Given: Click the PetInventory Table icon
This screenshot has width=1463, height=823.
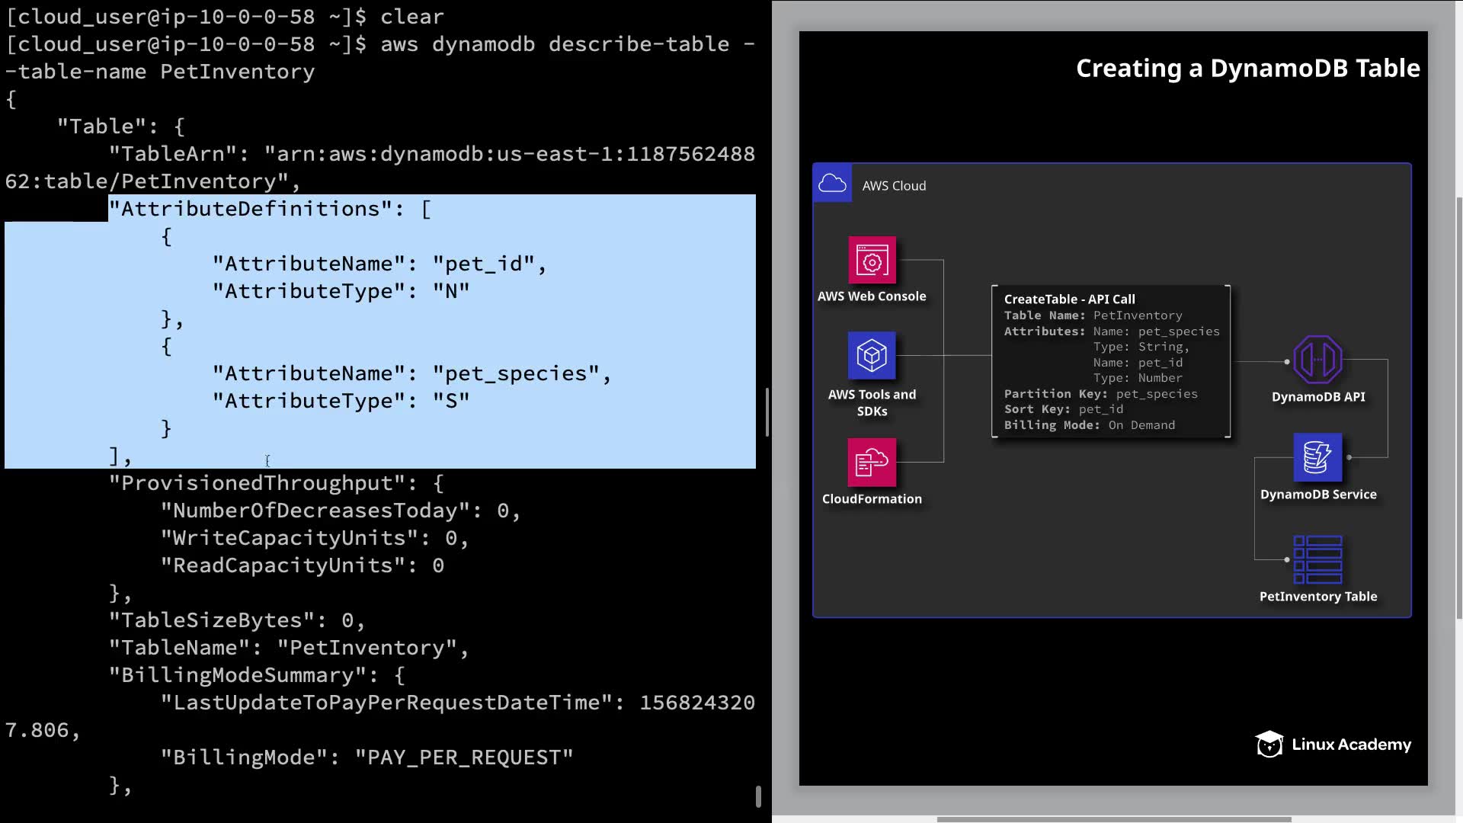Looking at the screenshot, I should click(1317, 559).
